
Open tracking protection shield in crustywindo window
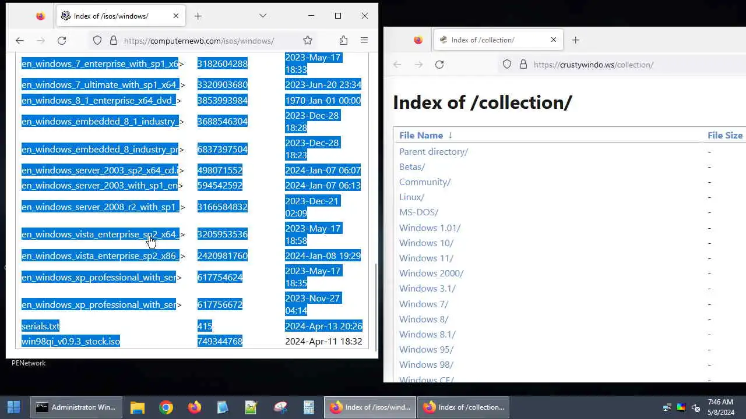pos(507,64)
